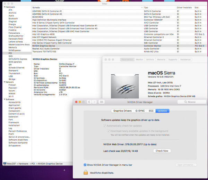This screenshot has height=180, width=208.
Task: Sort by Driver installato column header
Action: 185,8
